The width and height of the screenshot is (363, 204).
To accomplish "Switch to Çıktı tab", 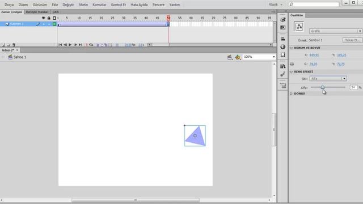I will [56, 12].
